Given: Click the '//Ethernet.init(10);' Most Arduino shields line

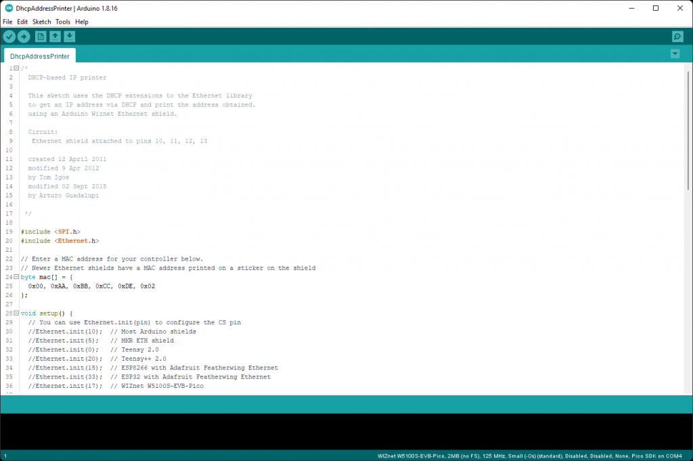Looking at the screenshot, I should point(112,332).
